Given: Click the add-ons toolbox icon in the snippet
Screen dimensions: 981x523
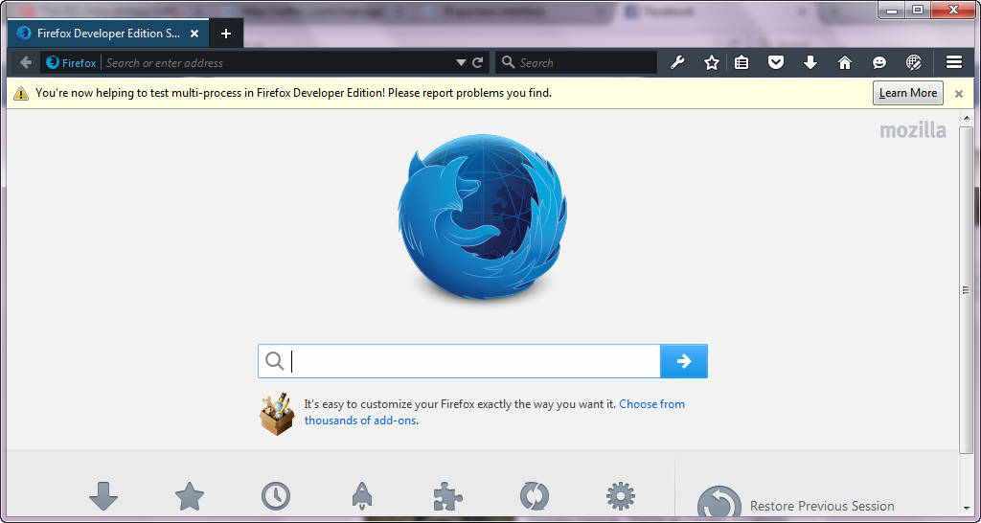Looking at the screenshot, I should coord(277,414).
